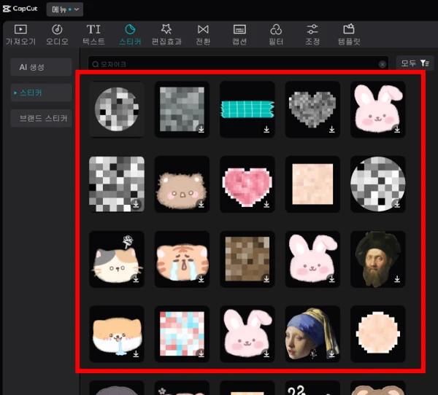The width and height of the screenshot is (438, 395).
Task: Select the pink-blue pastel mosaic sticker
Action: point(182,334)
